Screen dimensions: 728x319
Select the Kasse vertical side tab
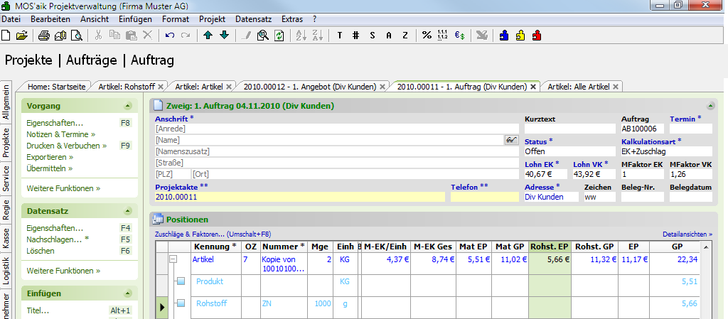click(x=6, y=238)
